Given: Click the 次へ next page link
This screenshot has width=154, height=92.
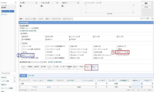Looking at the screenshot, I should (x=145, y=90).
